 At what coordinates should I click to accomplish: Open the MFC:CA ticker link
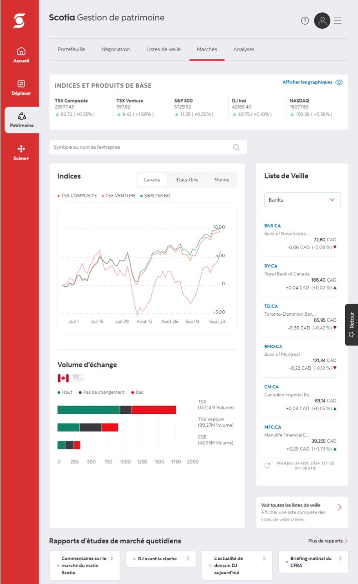tap(273, 427)
